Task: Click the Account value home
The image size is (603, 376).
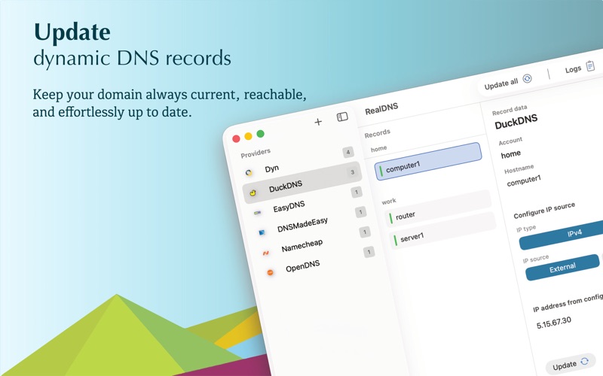Action: point(511,154)
